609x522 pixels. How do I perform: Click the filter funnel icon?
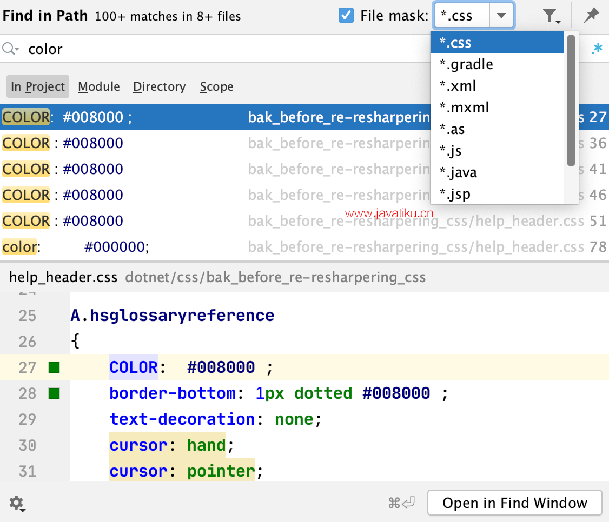pyautogui.click(x=551, y=16)
